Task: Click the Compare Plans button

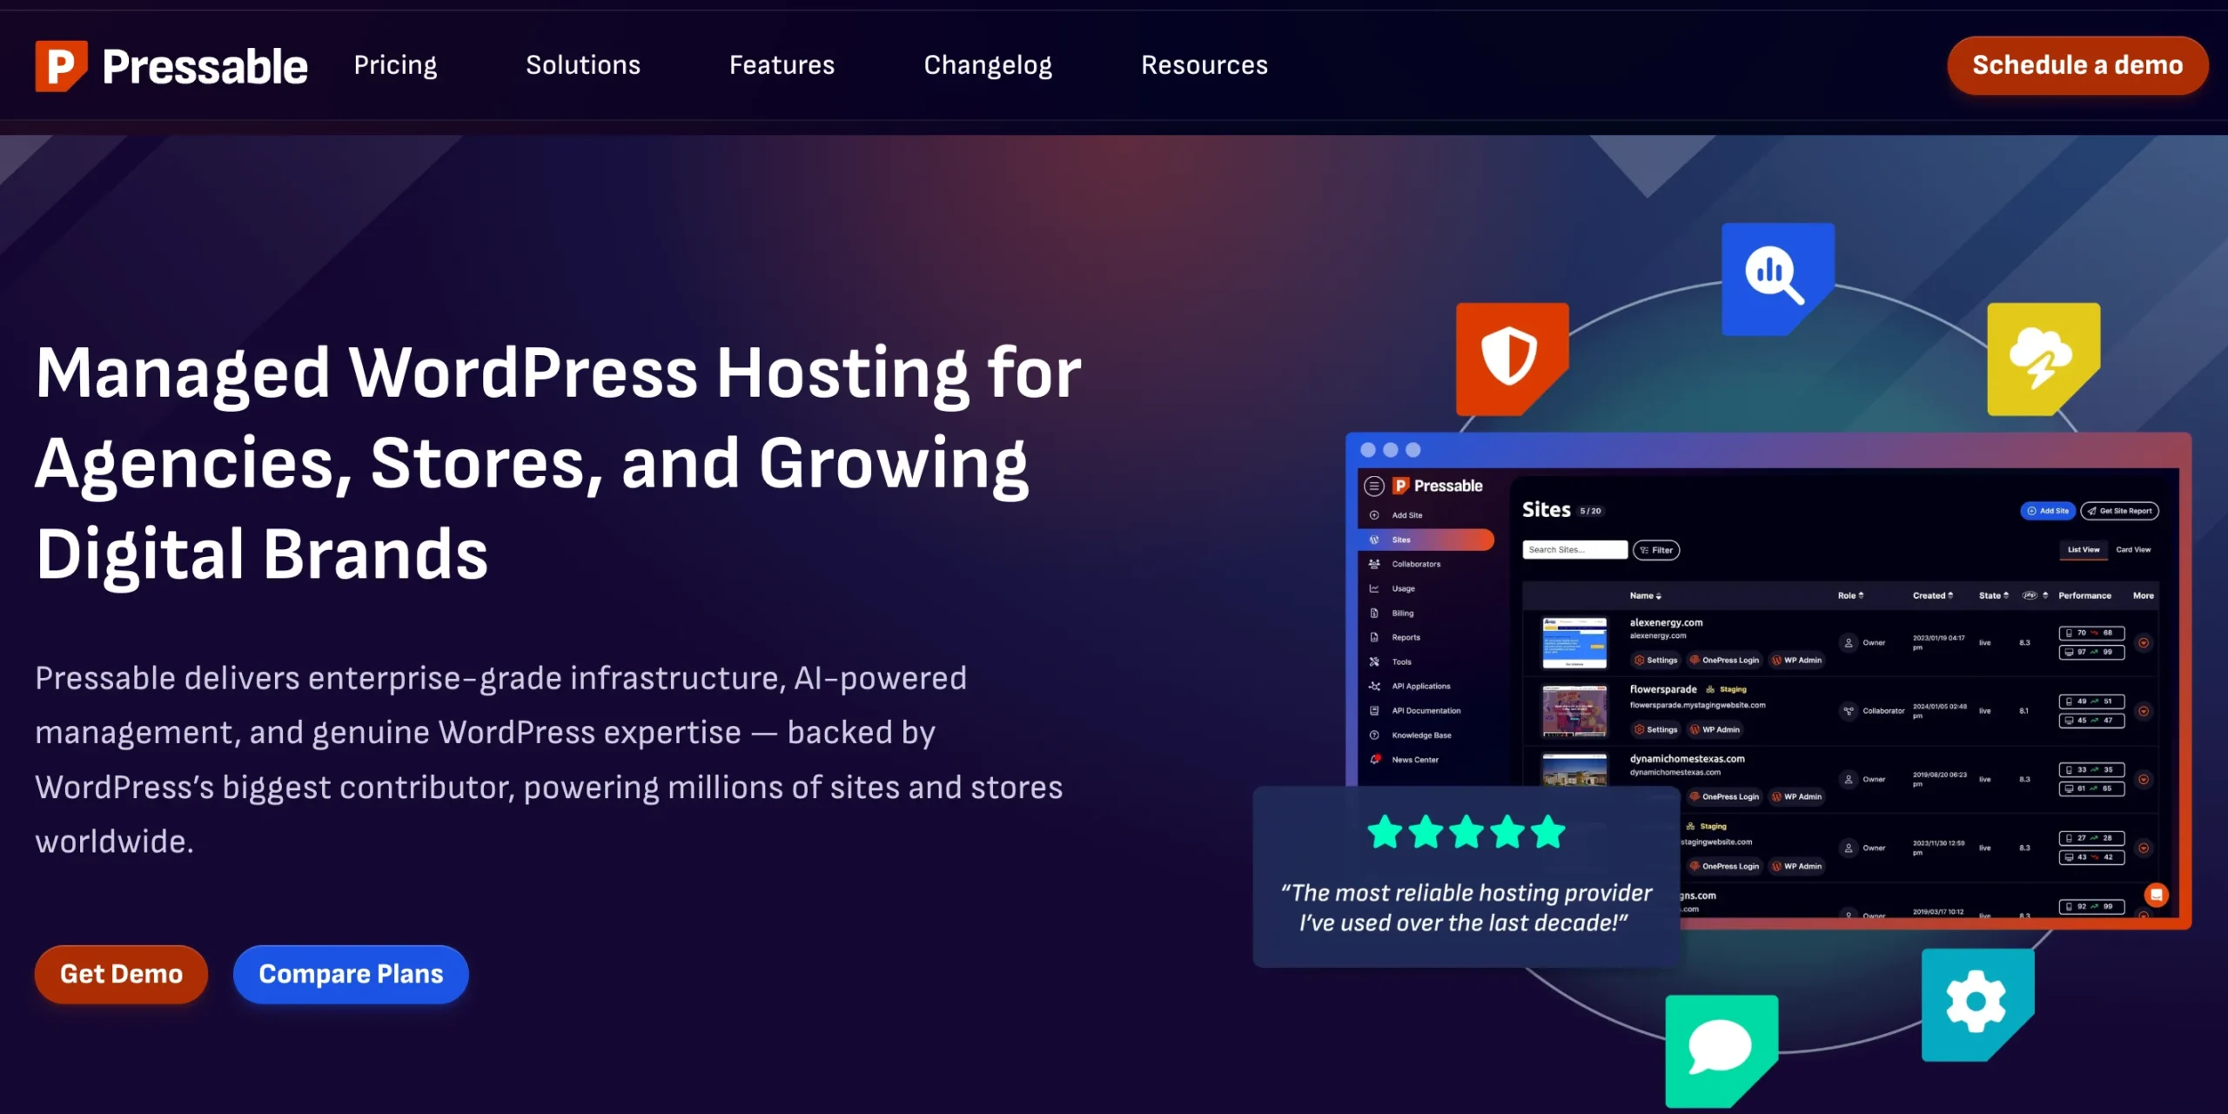Action: pos(351,974)
